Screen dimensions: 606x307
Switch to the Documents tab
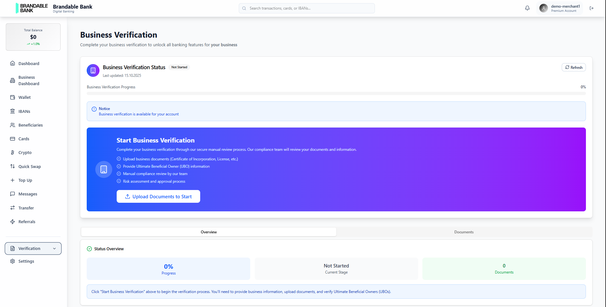point(464,232)
